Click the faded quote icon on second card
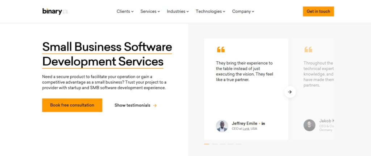Screen dimensions: 371x156 pyautogui.click(x=308, y=49)
